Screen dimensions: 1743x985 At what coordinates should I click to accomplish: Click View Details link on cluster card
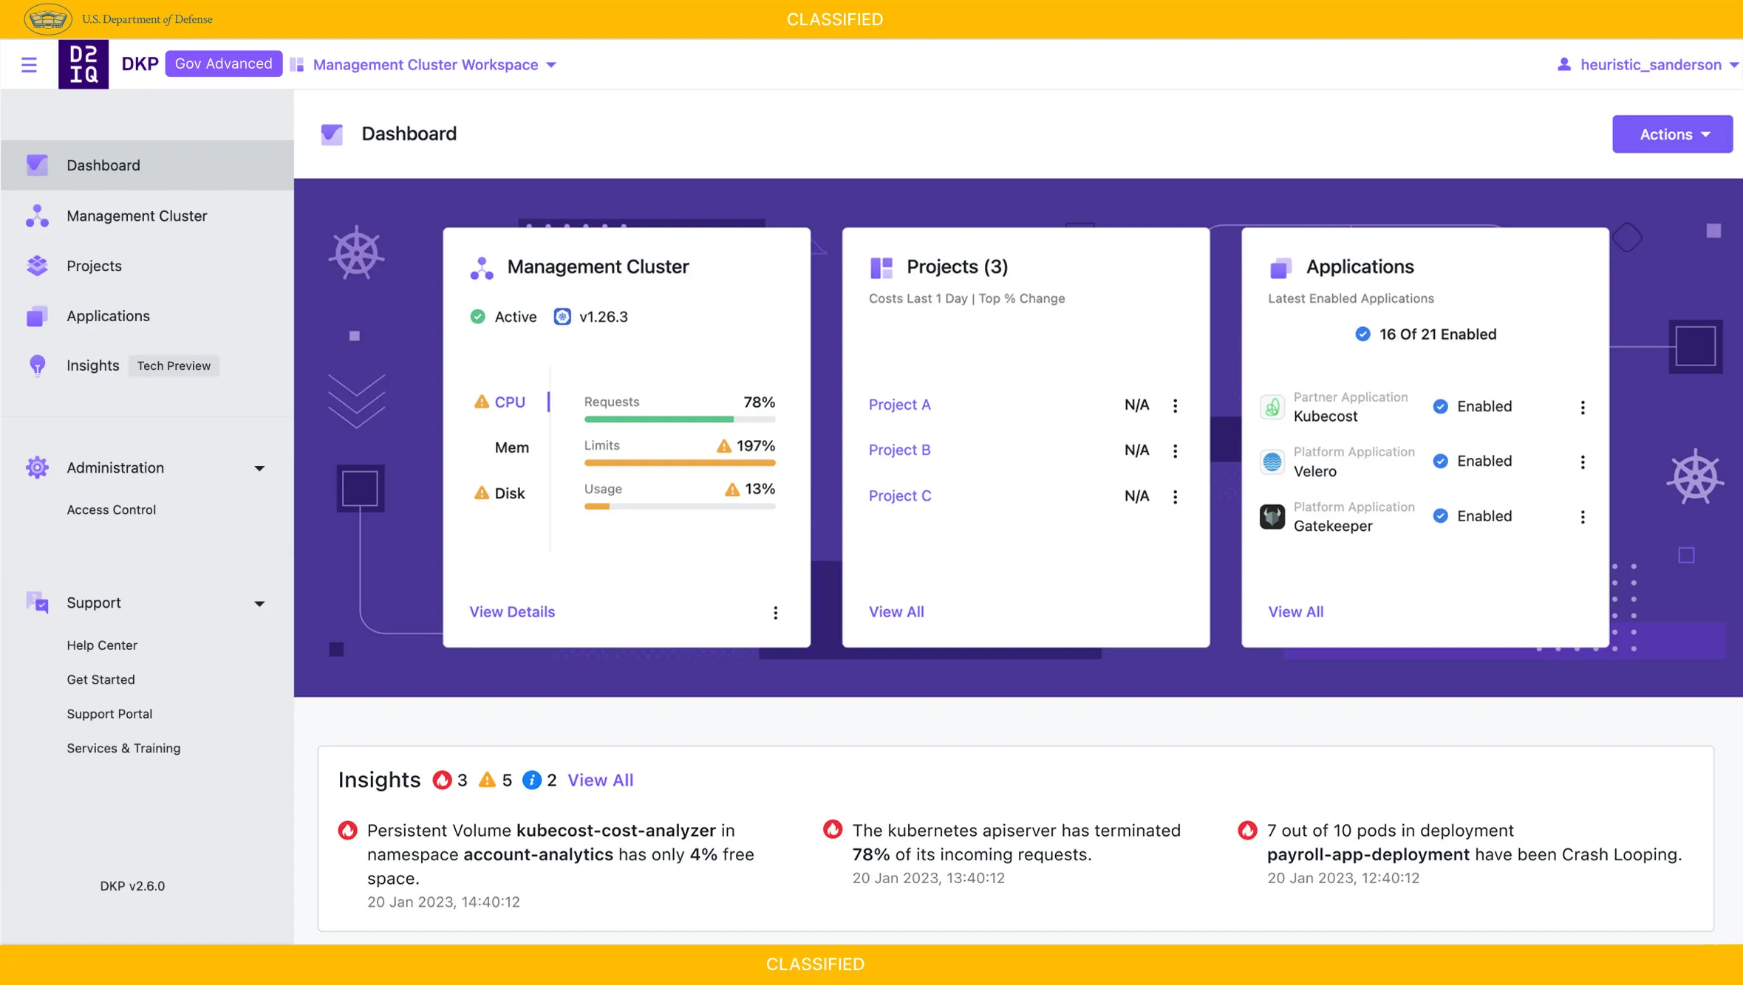point(512,611)
